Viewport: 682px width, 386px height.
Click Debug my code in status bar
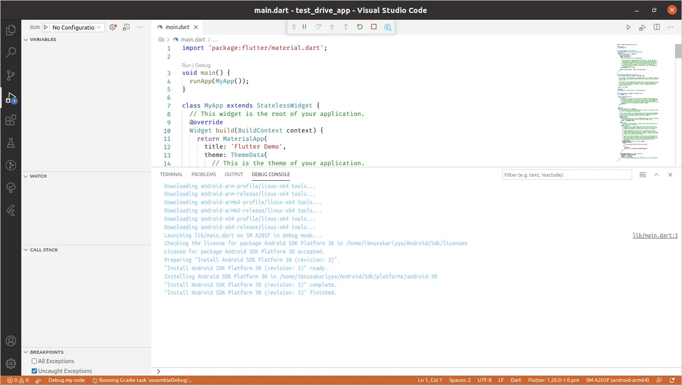click(67, 380)
